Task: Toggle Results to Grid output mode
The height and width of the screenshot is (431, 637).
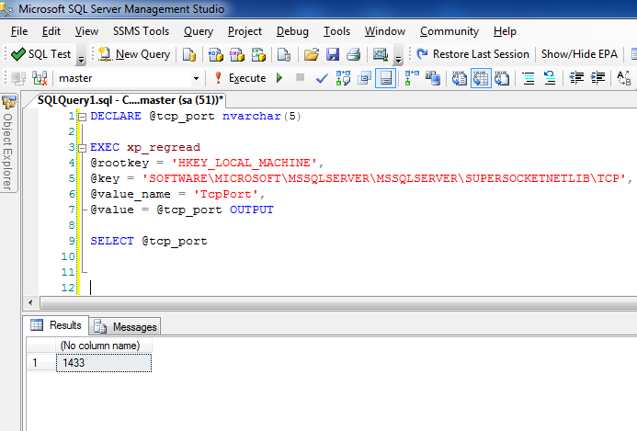Action: 387,78
